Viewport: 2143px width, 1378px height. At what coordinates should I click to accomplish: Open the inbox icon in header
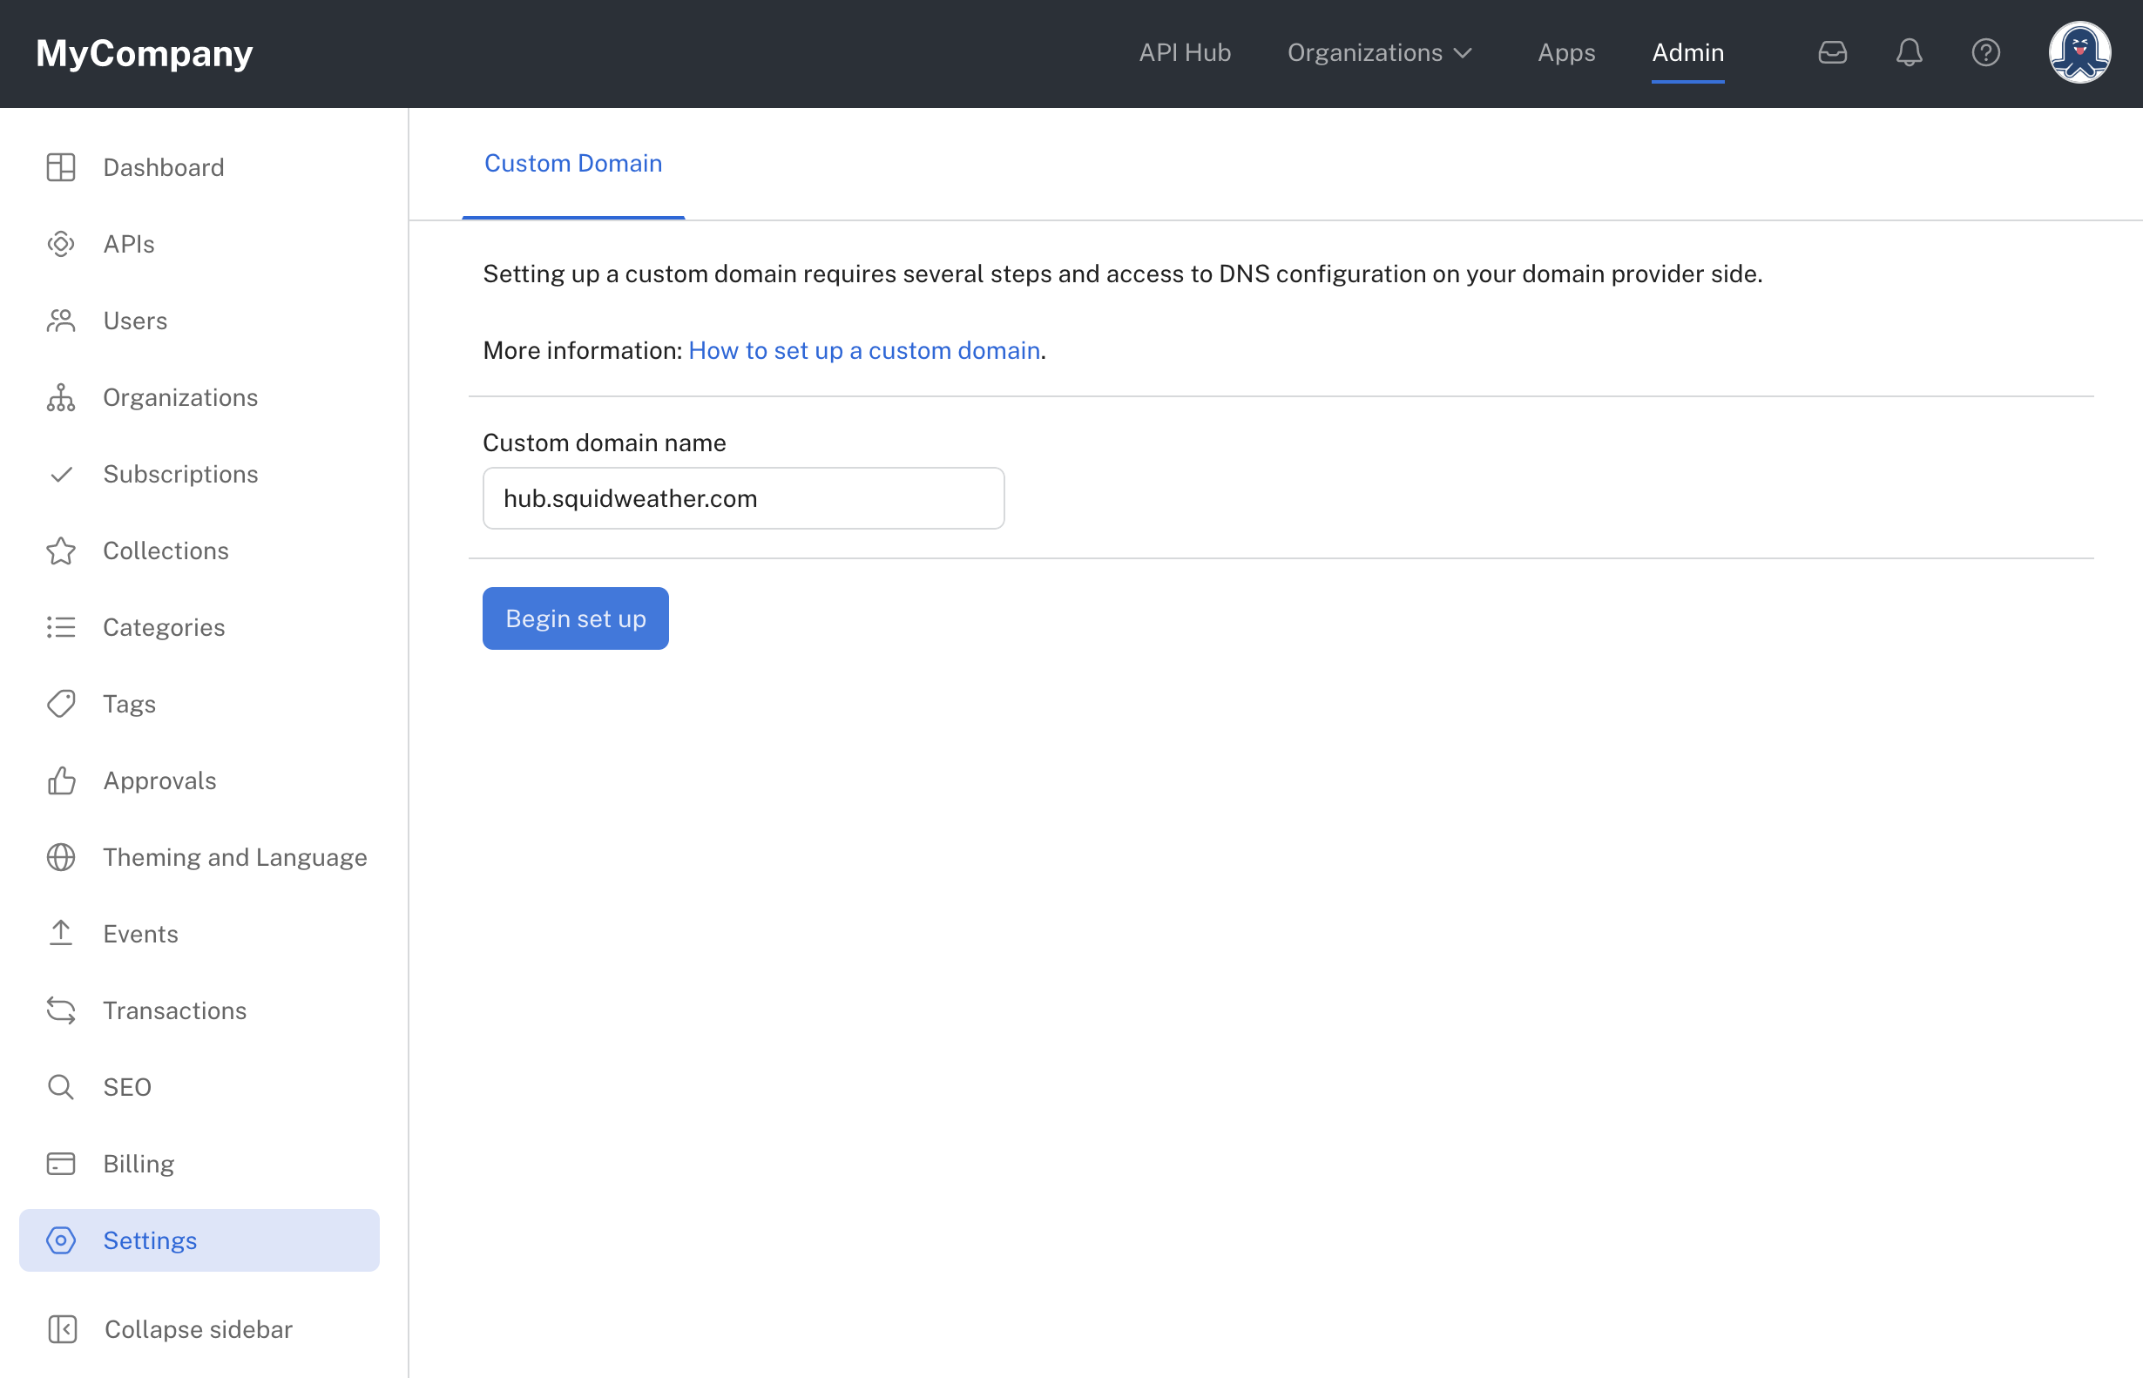coord(1832,53)
